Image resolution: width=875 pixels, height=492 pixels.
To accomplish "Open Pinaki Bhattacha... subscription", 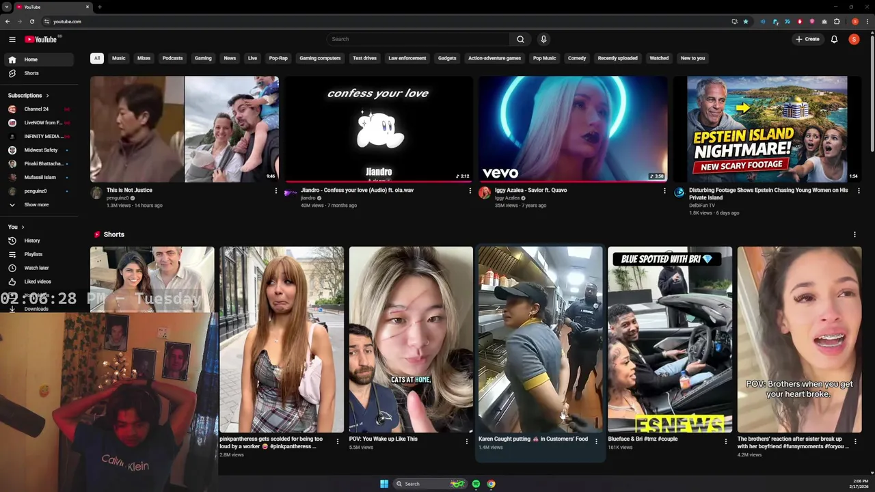I will [x=38, y=163].
